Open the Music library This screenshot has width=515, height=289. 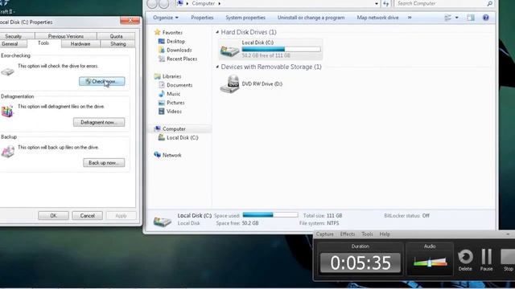pyautogui.click(x=174, y=94)
